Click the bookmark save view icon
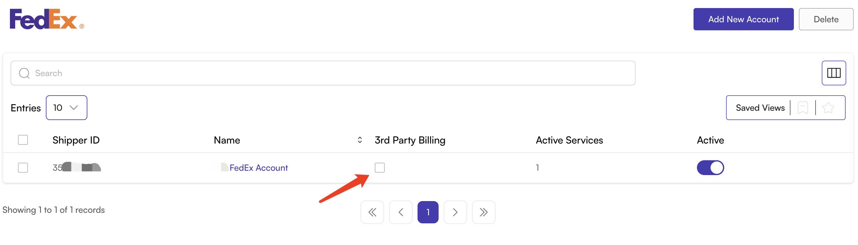Screen dimensions: 858x245 point(802,108)
